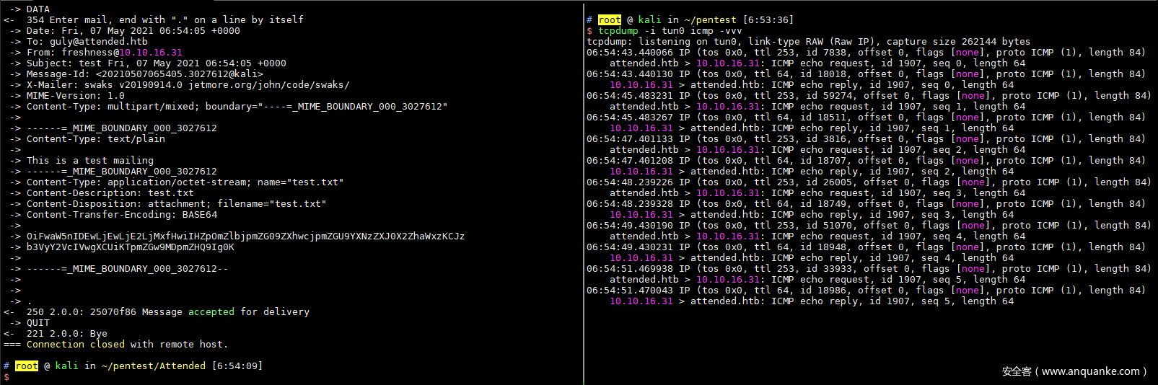This screenshot has height=385, width=1158.
Task: Click the 'tcpdump: listening on tun0' status line
Action: 808,42
